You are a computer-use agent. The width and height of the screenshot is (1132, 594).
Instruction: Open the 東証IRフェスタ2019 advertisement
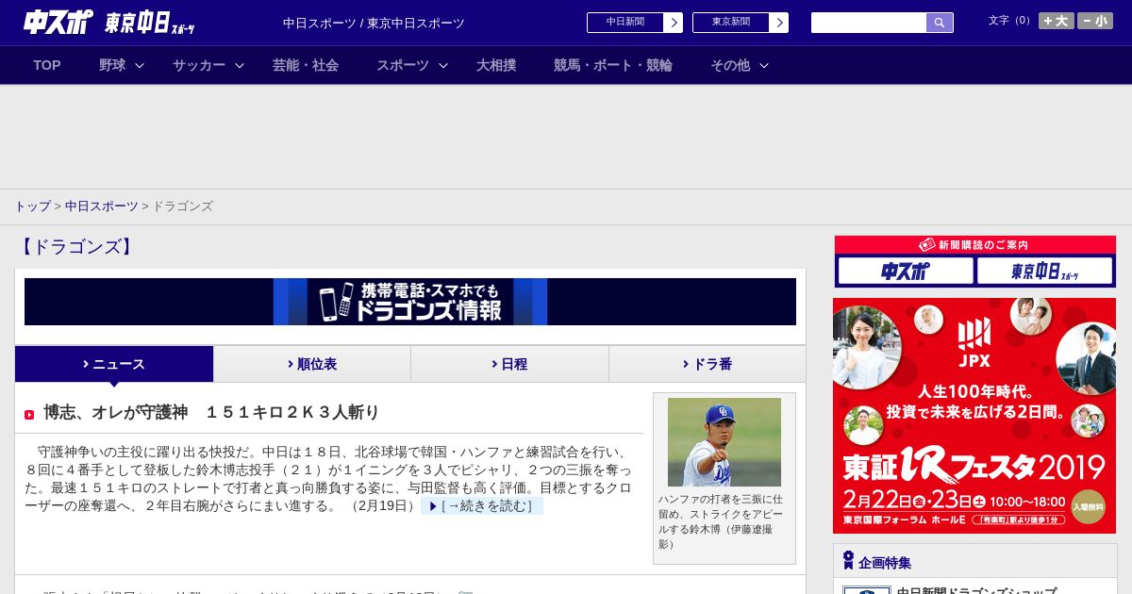point(974,416)
